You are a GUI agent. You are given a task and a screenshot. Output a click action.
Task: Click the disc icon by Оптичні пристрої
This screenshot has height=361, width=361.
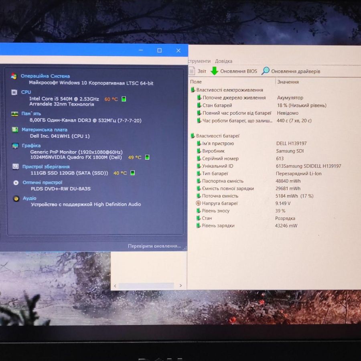click(x=16, y=183)
